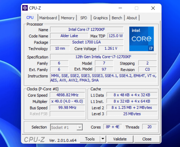The image size is (180, 147).
Task: Click the Instructions list starting with MMX
Action: click(103, 78)
